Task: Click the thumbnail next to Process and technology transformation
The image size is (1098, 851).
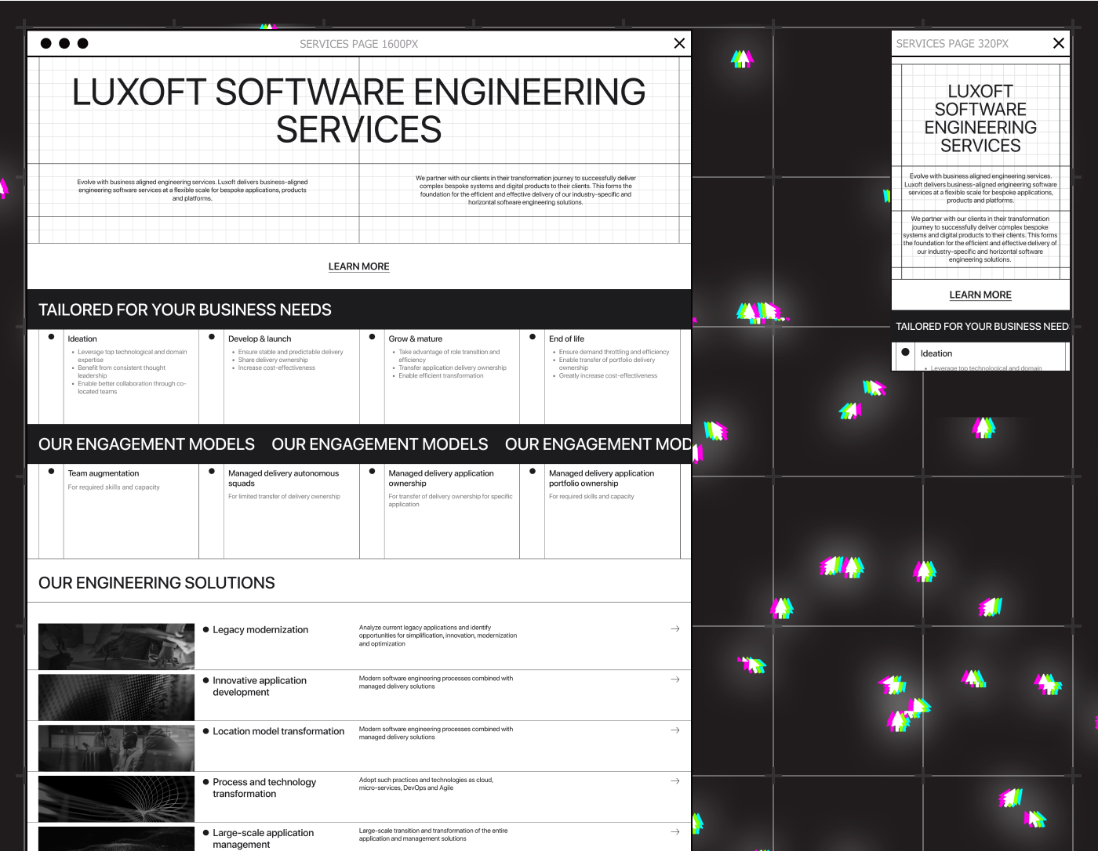Action: [x=115, y=798]
